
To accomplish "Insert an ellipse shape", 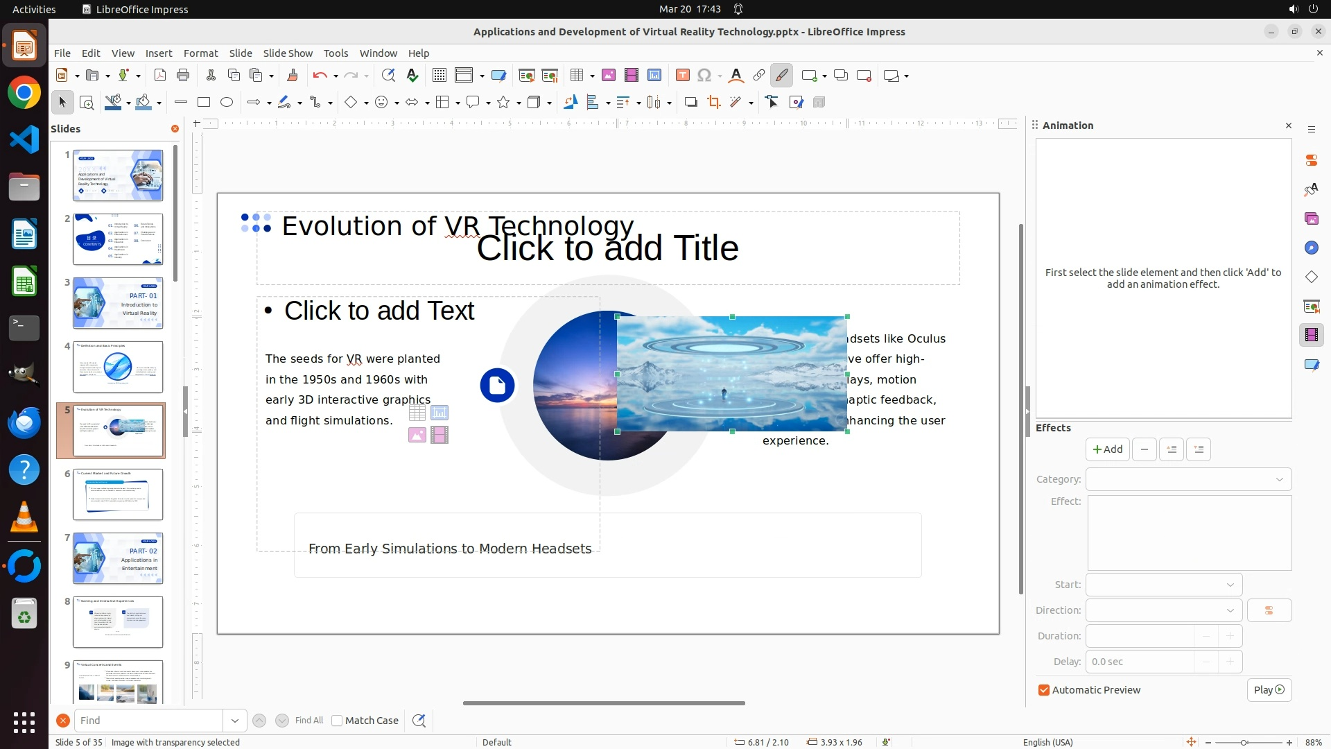I will tap(227, 103).
